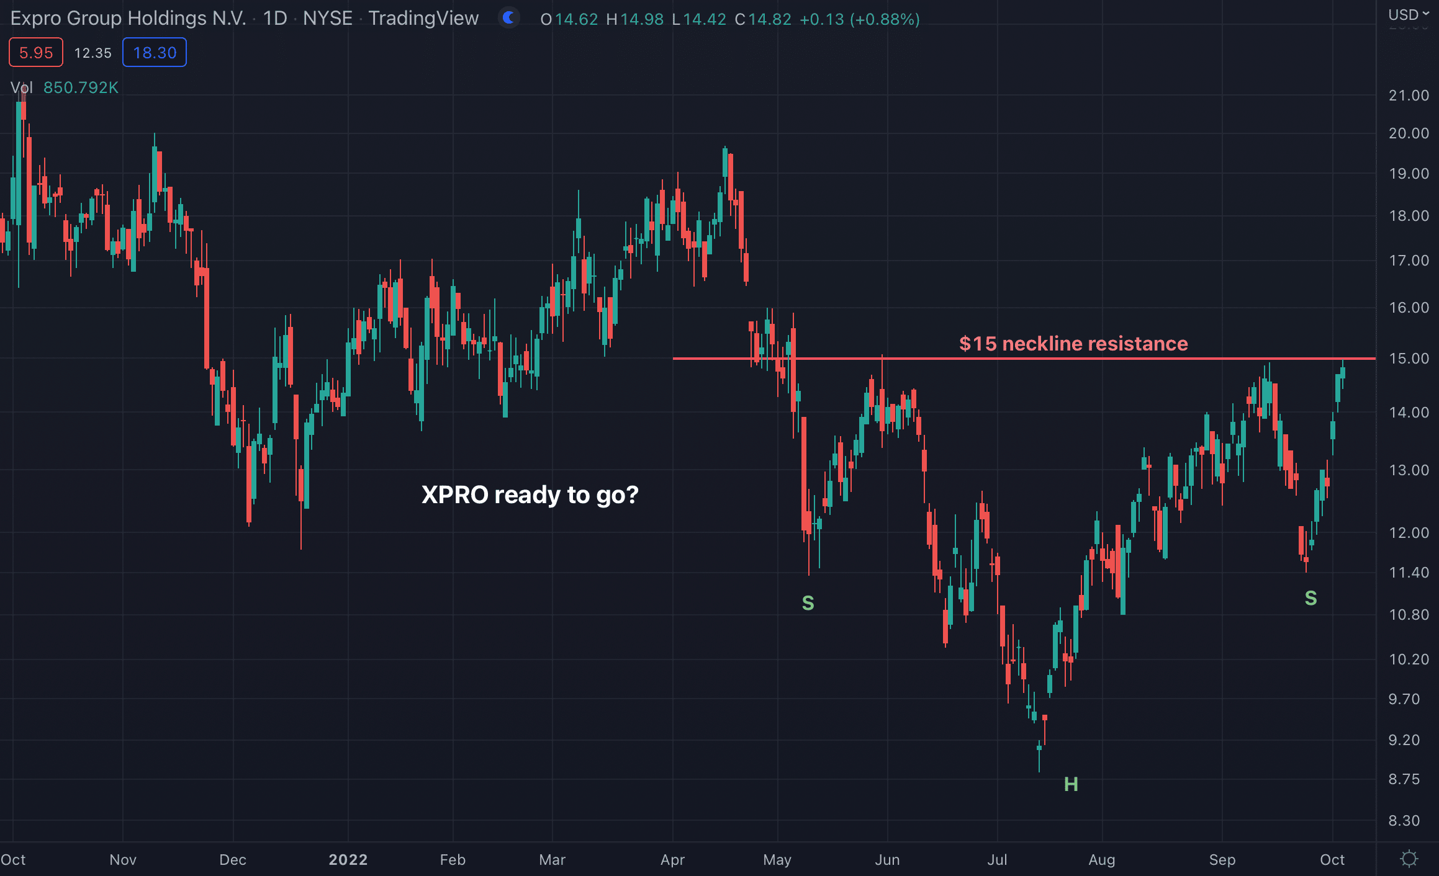Click the 12.35 spread value
The width and height of the screenshot is (1439, 876).
[92, 53]
